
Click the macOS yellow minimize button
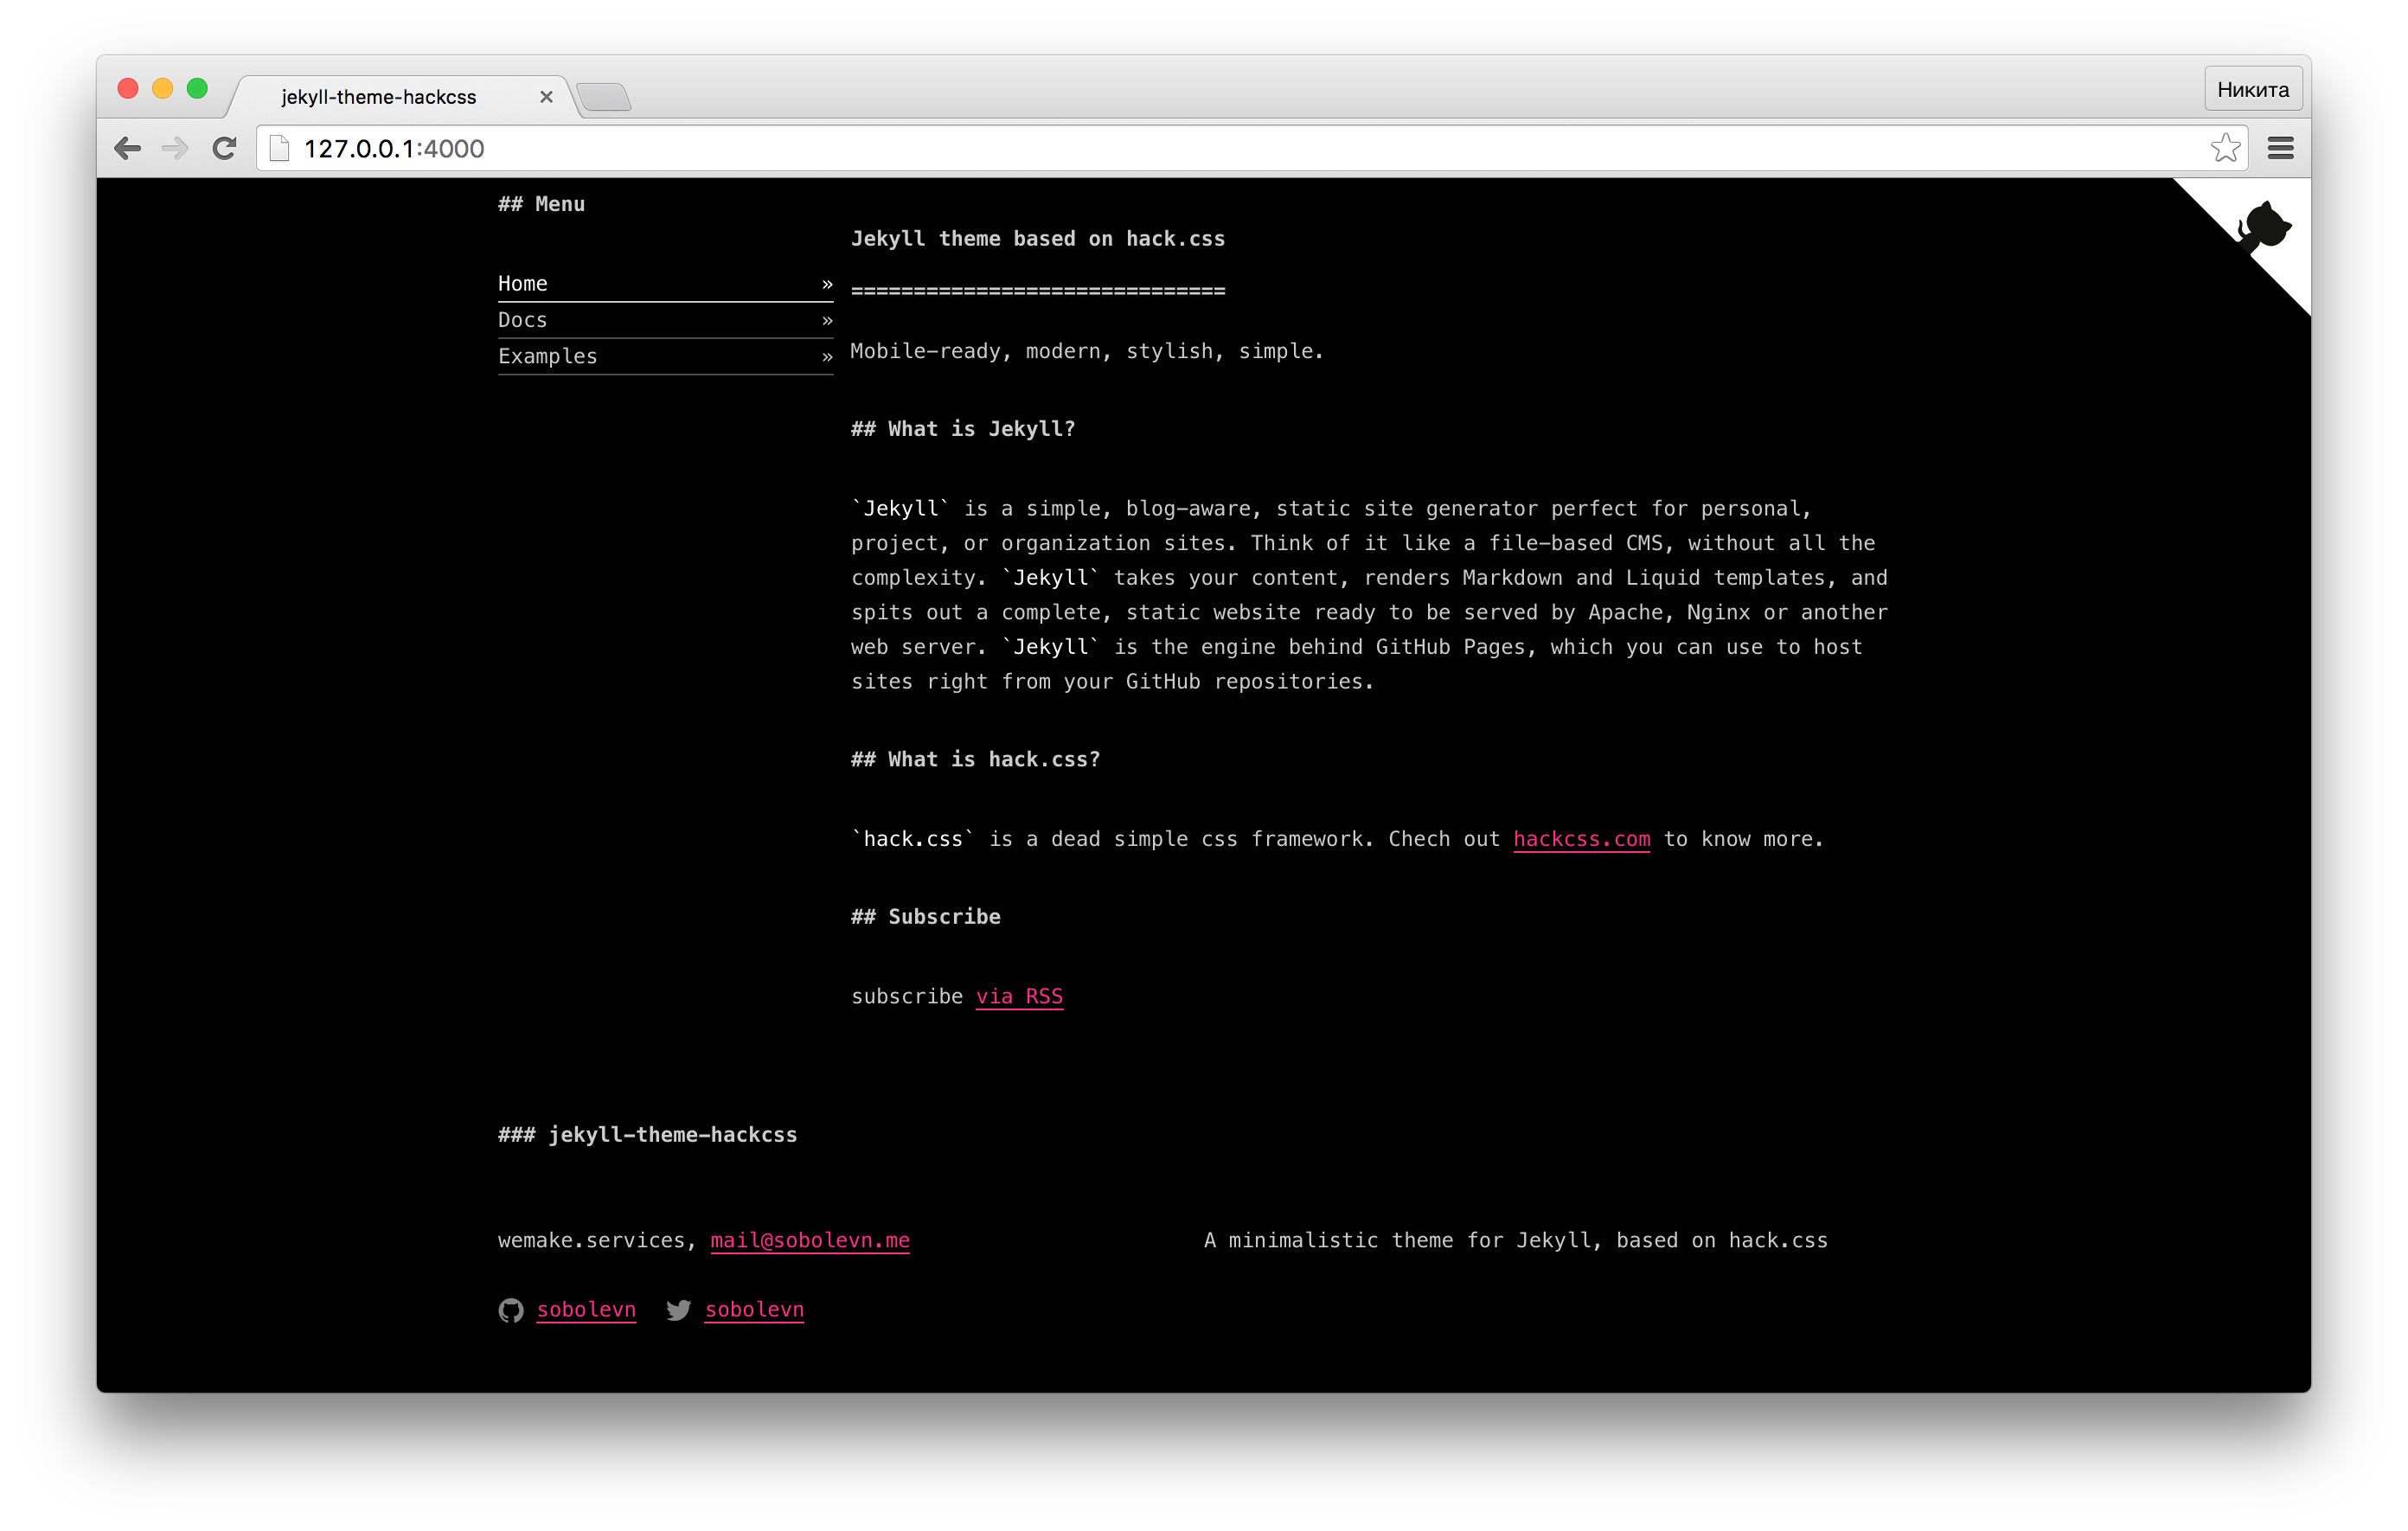[163, 89]
